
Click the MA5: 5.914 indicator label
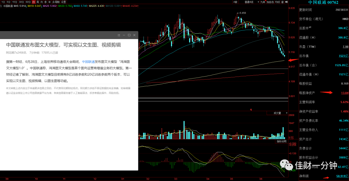pos(20,6)
